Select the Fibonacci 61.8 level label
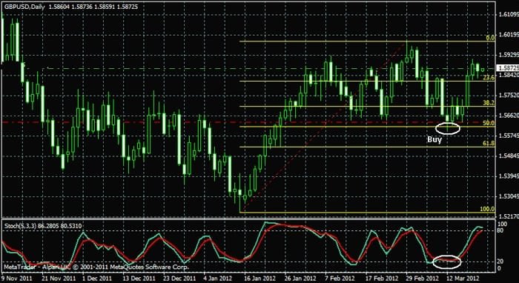This screenshot has width=519, height=283. pyautogui.click(x=489, y=143)
